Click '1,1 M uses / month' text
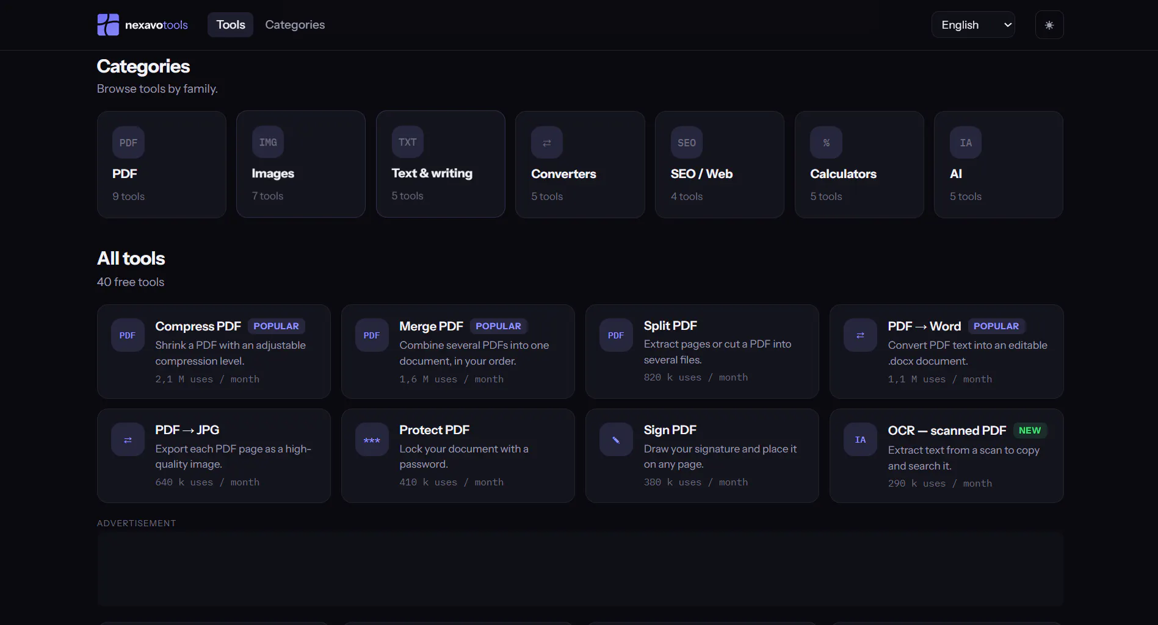This screenshot has width=1158, height=625. [940, 379]
